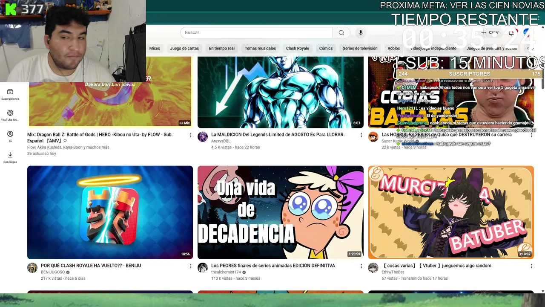
Task: Click the '113 k vistas · hace 3 meses' text
Action: 235,278
